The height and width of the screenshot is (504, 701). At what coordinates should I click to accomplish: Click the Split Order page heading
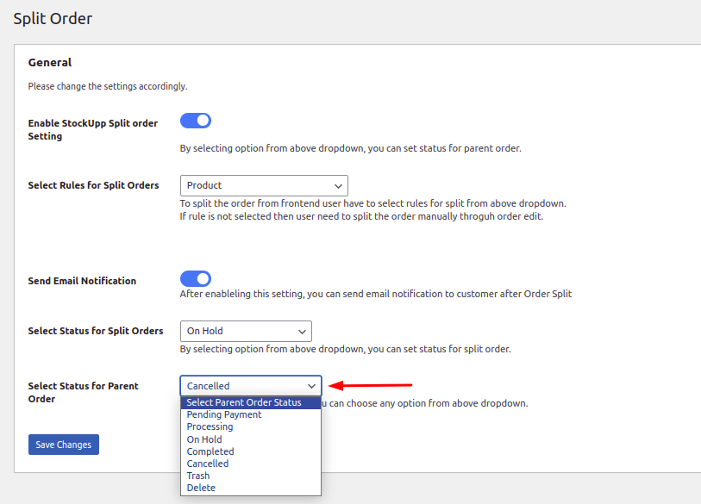(53, 18)
